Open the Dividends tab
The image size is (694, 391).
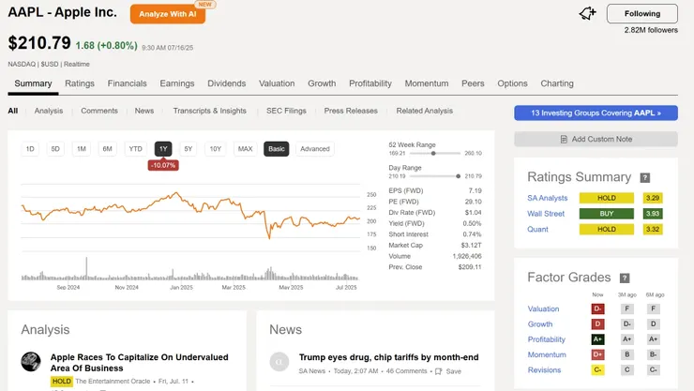pyautogui.click(x=227, y=83)
